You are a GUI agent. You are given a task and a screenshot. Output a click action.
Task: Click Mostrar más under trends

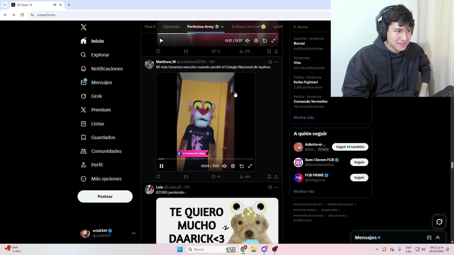tap(304, 118)
